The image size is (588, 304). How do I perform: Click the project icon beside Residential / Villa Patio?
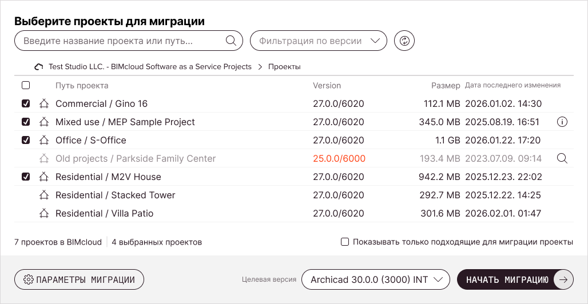point(44,213)
